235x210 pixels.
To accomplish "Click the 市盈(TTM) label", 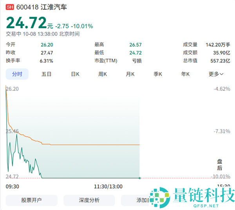I will pos(106,61).
